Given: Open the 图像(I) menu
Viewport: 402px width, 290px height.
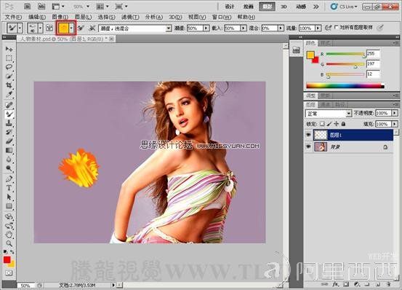Looking at the screenshot, I should (x=60, y=17).
